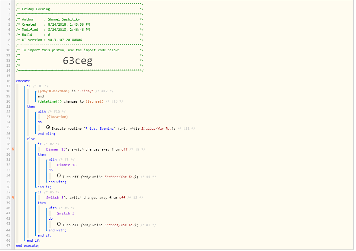The height and width of the screenshot is (251, 356).
Task: Click 'end if;' on line 36
Action: (44, 187)
